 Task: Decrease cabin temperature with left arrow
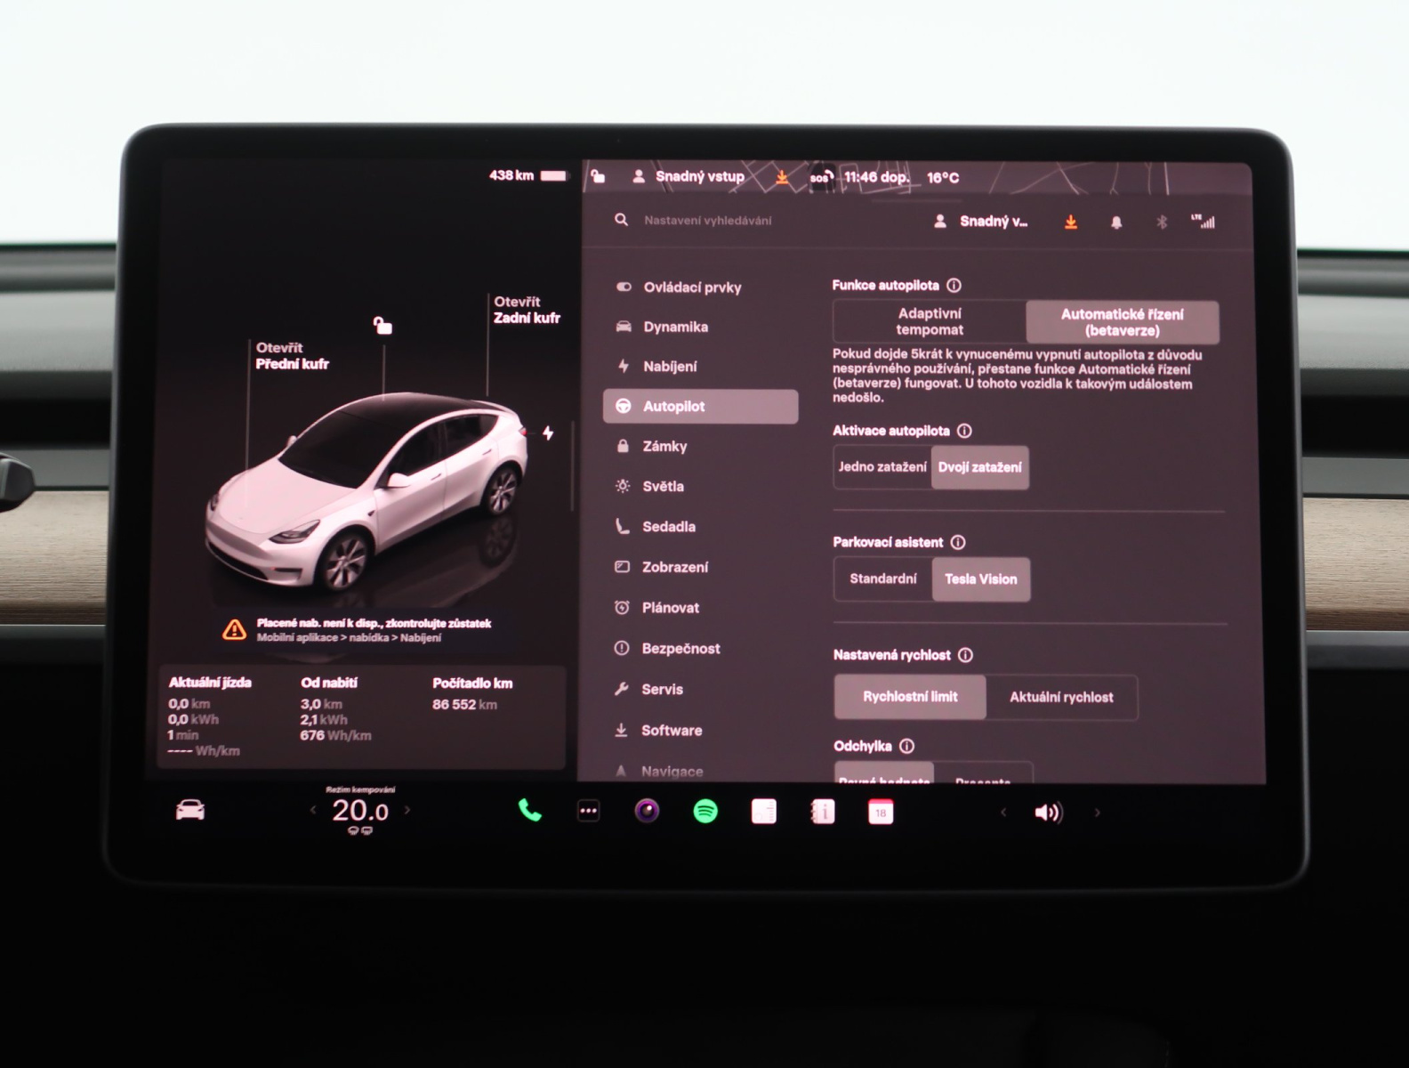312,810
